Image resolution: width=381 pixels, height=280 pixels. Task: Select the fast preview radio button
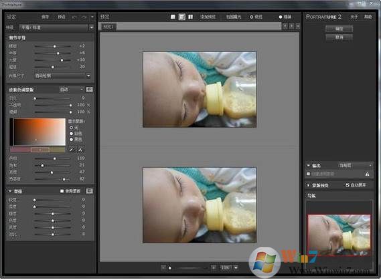click(252, 17)
